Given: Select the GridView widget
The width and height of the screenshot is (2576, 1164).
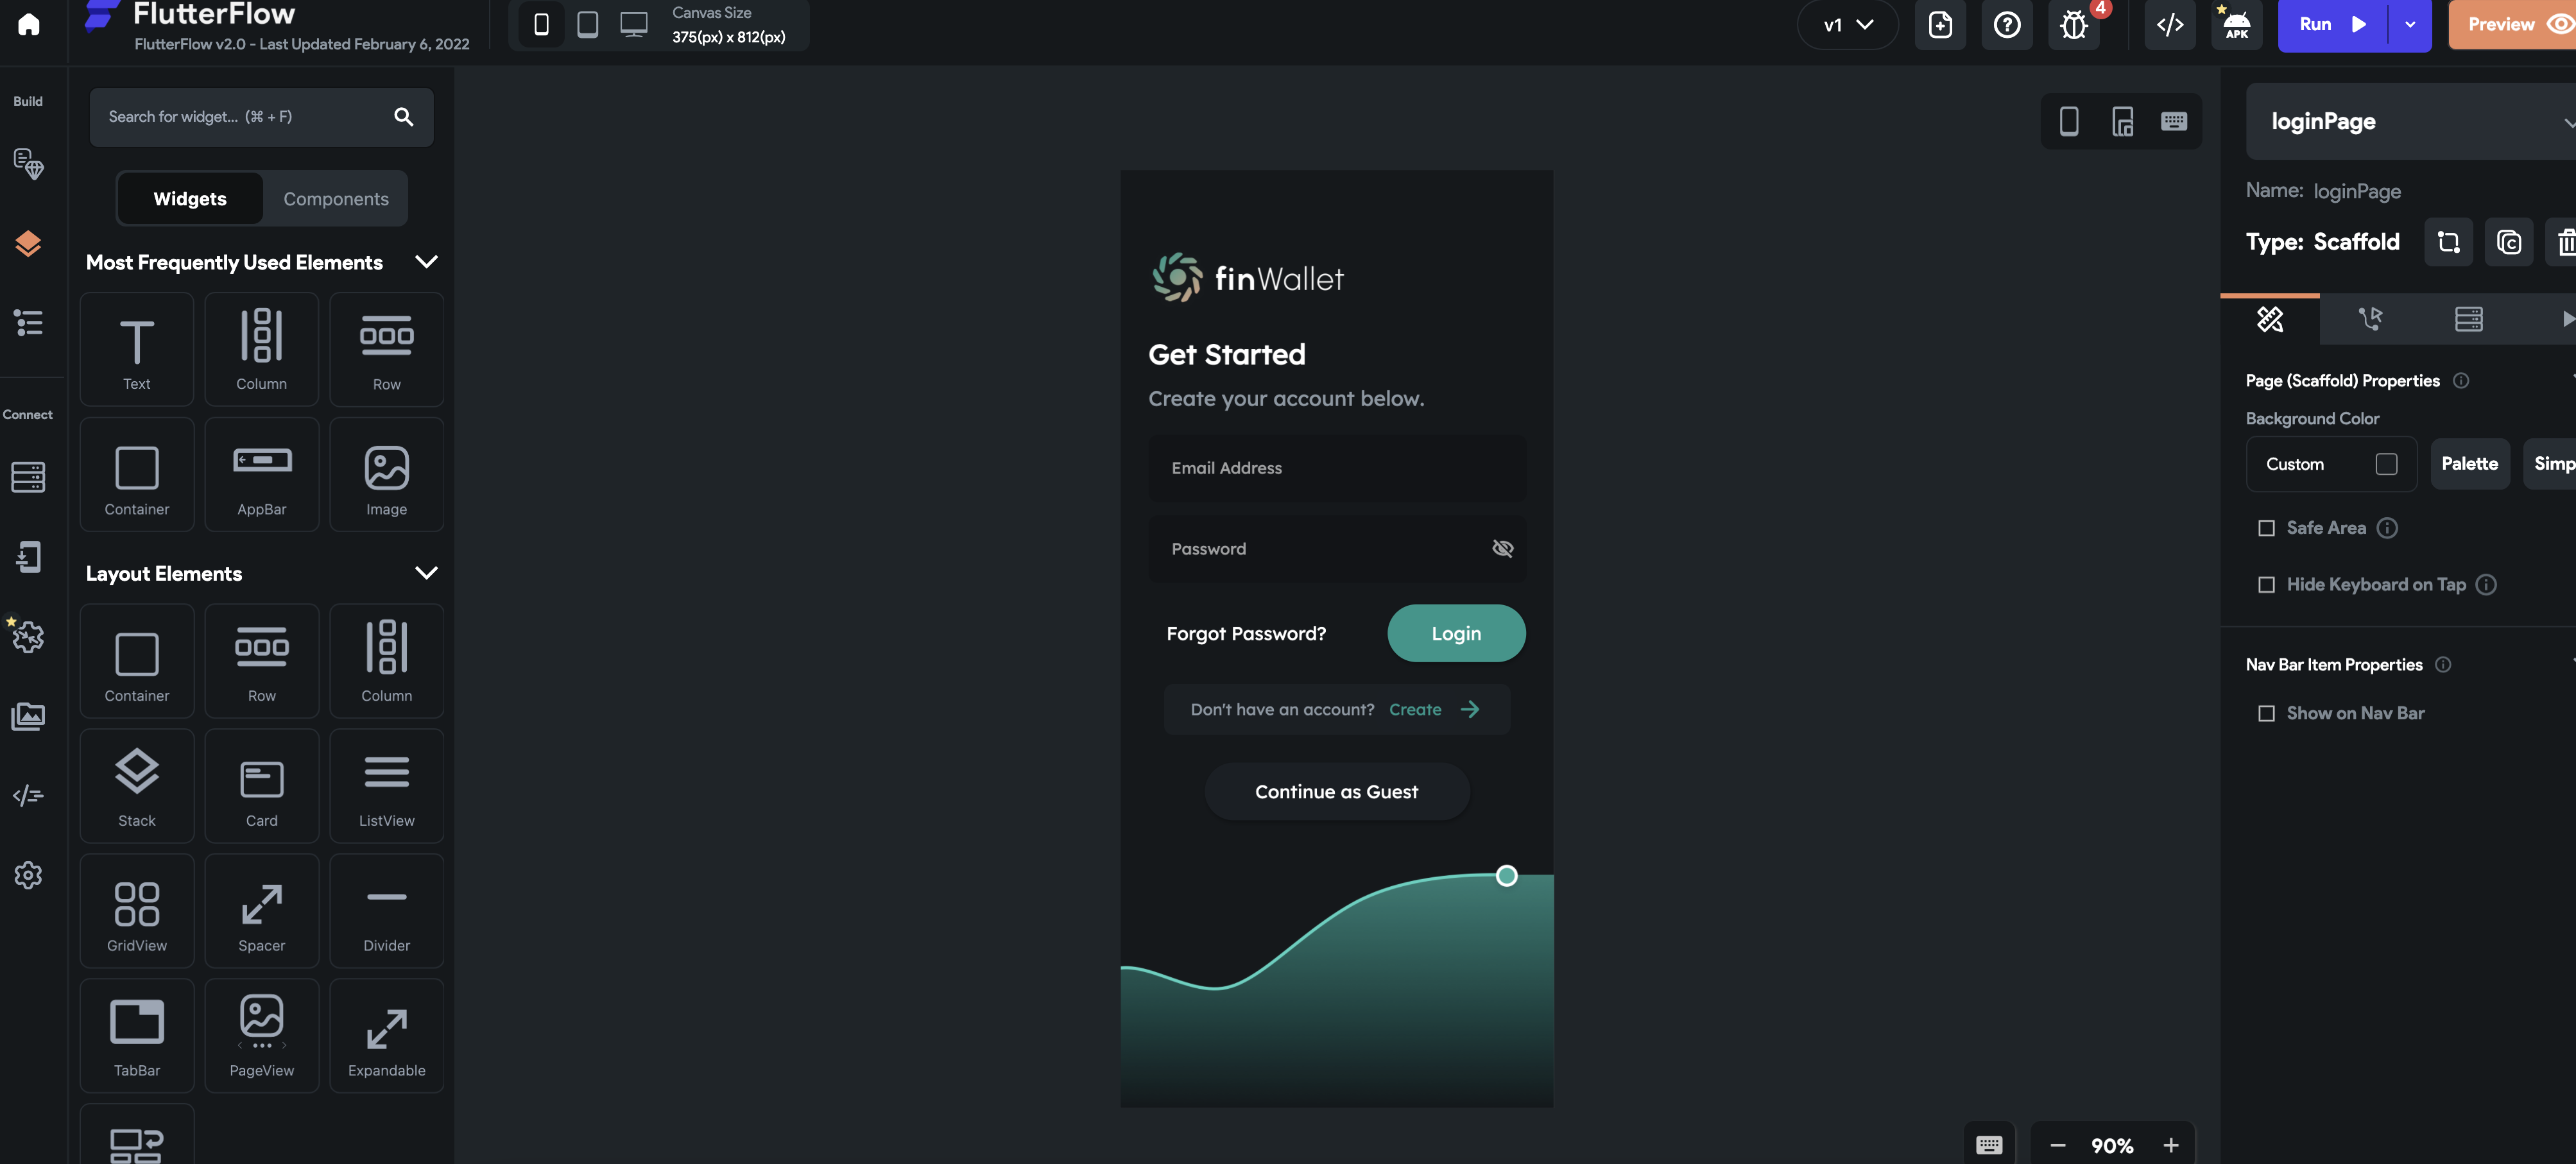Looking at the screenshot, I should click(137, 911).
